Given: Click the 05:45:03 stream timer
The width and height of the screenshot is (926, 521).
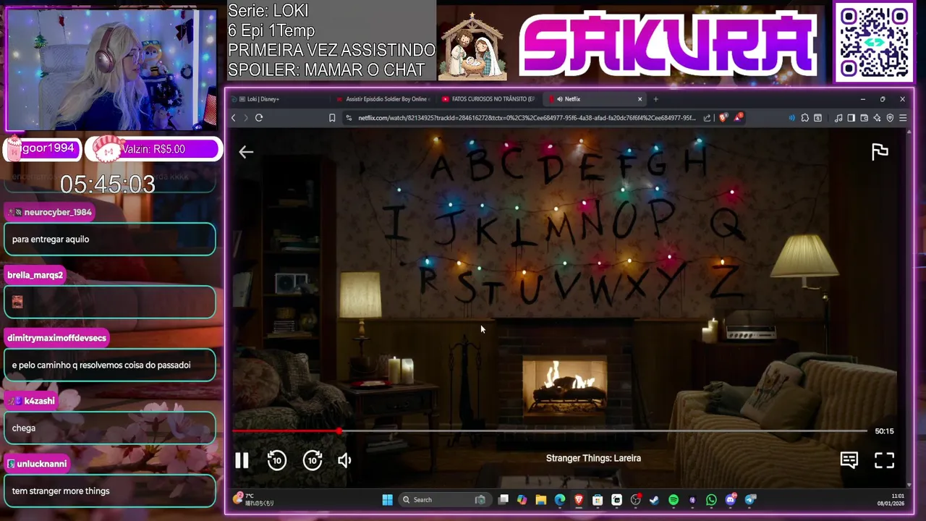Looking at the screenshot, I should 108,185.
